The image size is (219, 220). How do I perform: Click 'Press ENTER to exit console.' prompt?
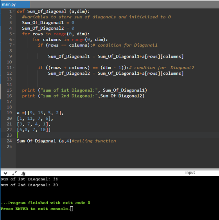(35, 209)
